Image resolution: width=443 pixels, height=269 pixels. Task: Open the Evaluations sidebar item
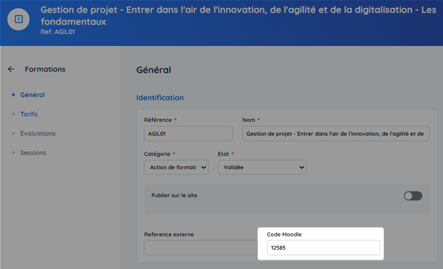coord(38,133)
